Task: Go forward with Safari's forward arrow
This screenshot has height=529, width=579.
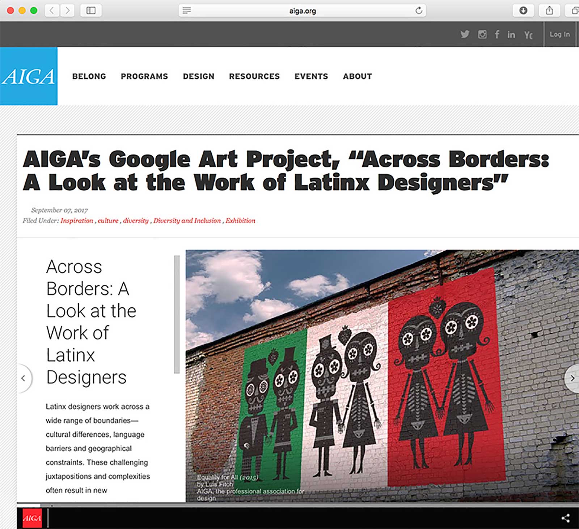Action: click(67, 10)
